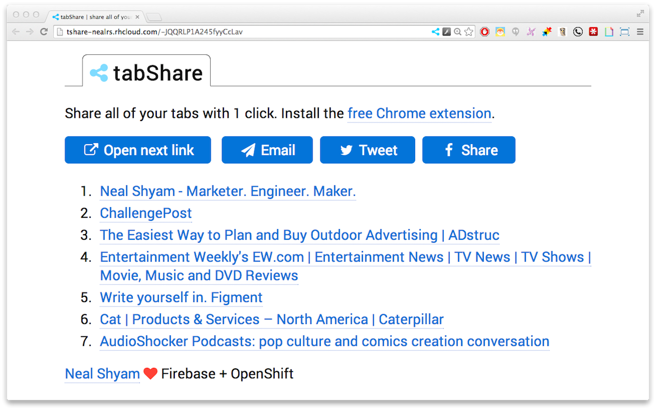This screenshot has height=410, width=656.
Task: Open the Caterpillar Products & Services link
Action: pos(272,319)
